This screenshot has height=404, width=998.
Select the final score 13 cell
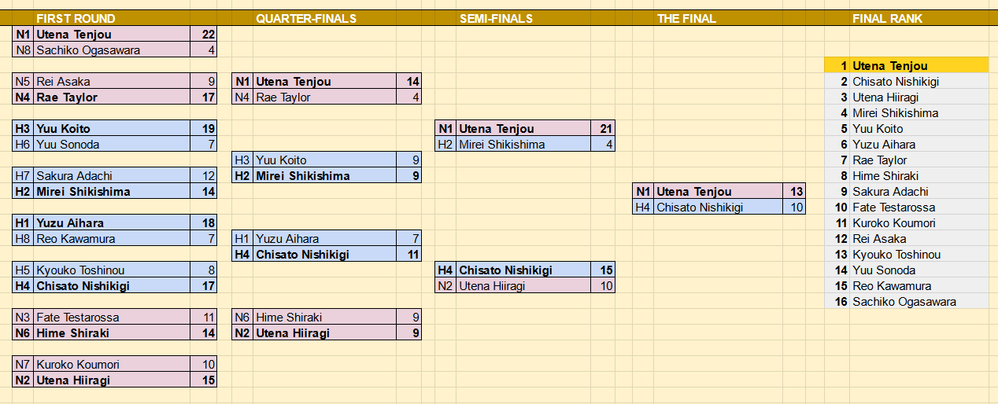click(x=796, y=192)
